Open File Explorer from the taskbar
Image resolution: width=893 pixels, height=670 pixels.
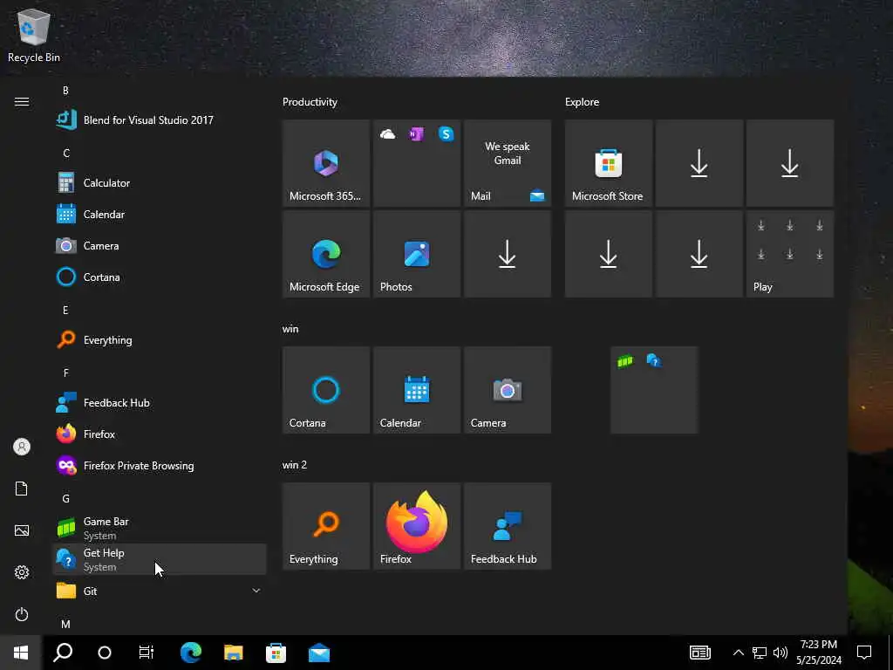tap(234, 653)
